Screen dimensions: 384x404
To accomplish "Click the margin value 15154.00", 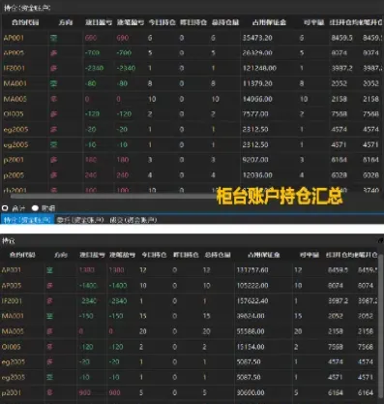I will pyautogui.click(x=251, y=347).
